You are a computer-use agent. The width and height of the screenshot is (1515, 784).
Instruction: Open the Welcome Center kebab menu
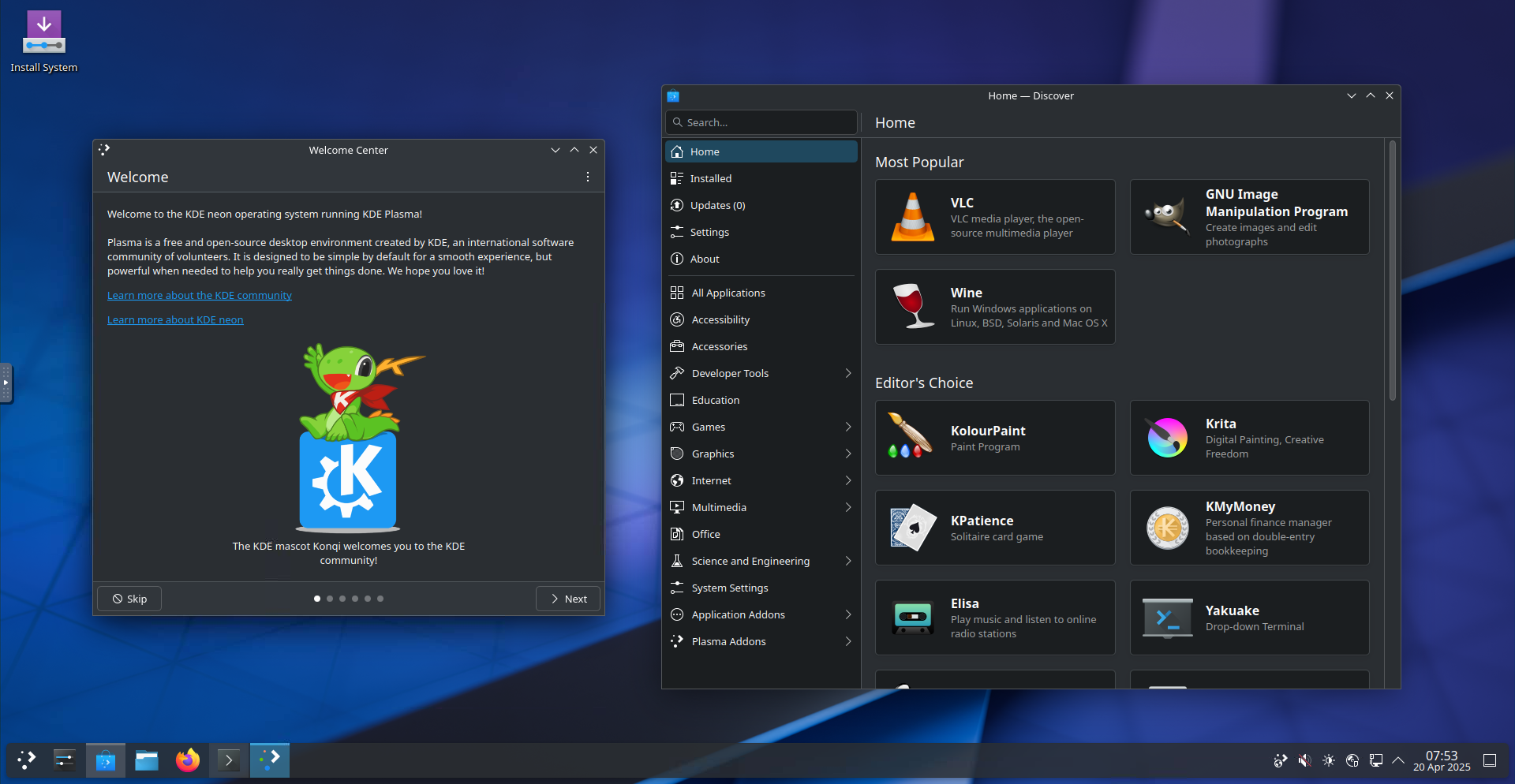[588, 177]
